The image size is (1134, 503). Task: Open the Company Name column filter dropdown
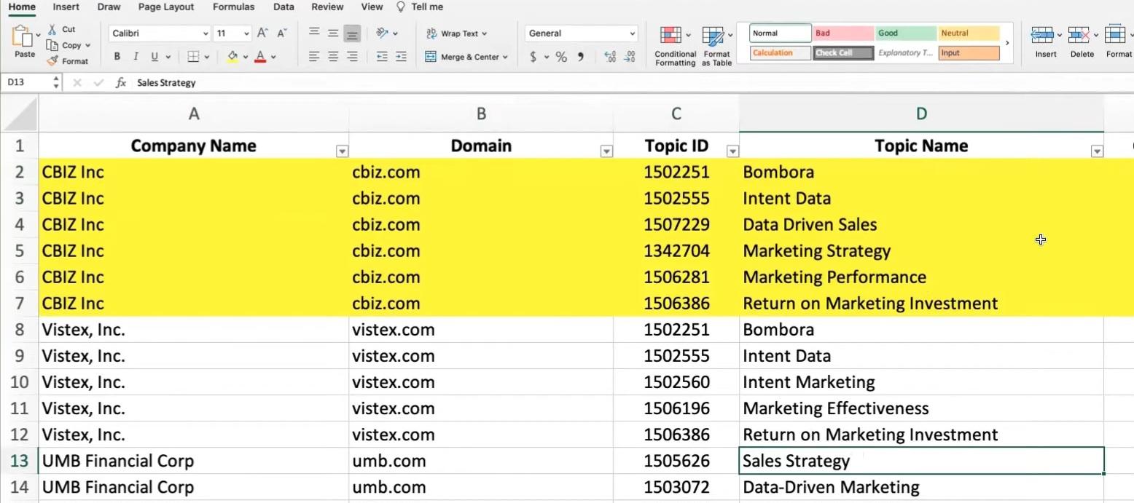click(x=342, y=151)
